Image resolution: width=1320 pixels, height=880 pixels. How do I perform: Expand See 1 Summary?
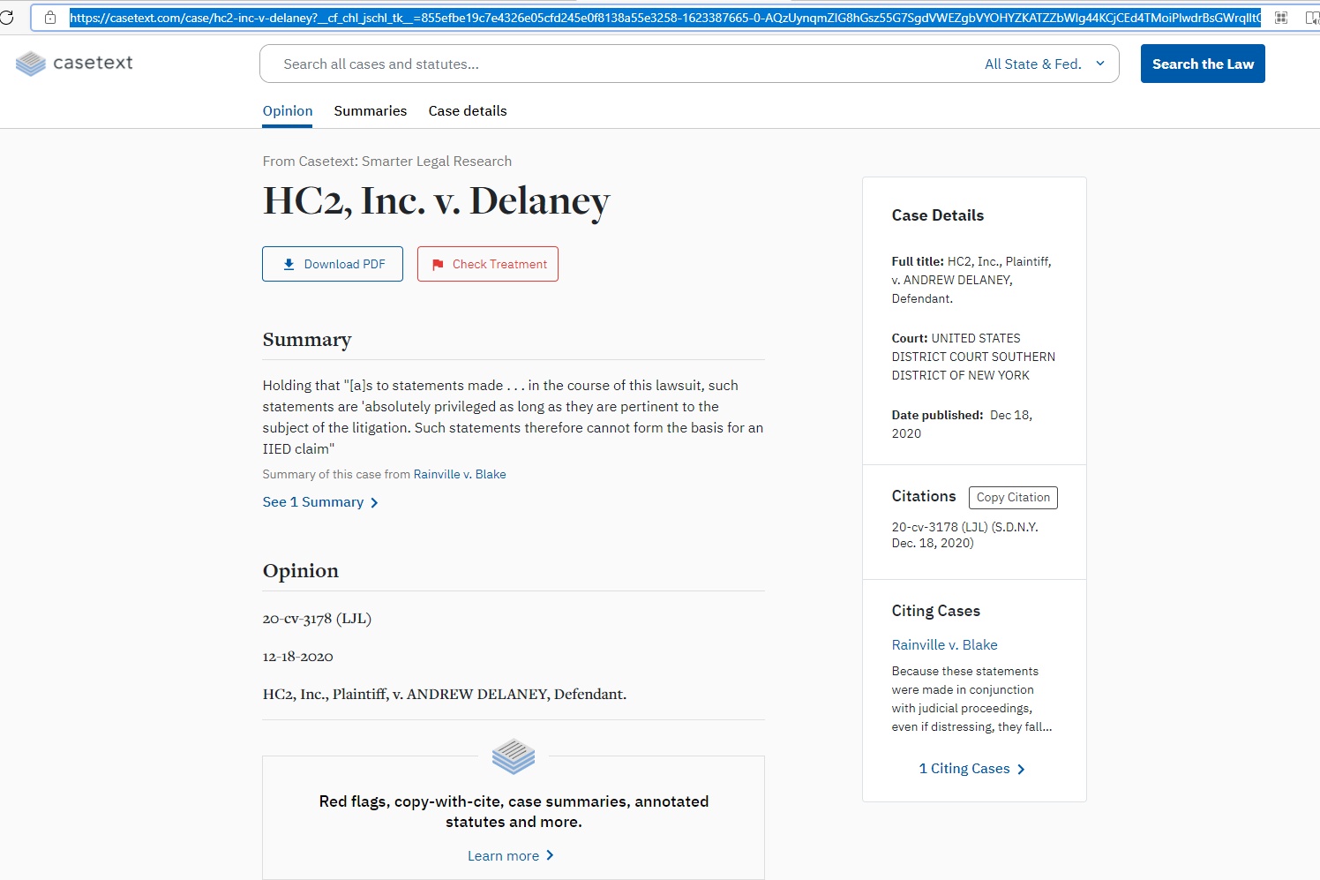point(319,502)
